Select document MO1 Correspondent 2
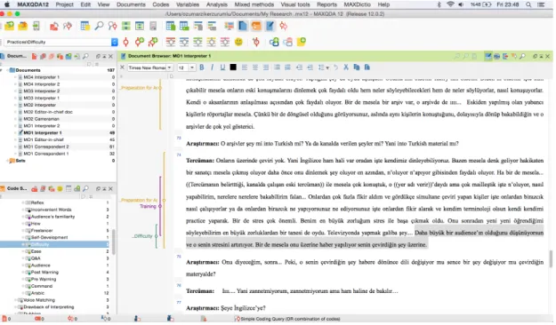 46,147
